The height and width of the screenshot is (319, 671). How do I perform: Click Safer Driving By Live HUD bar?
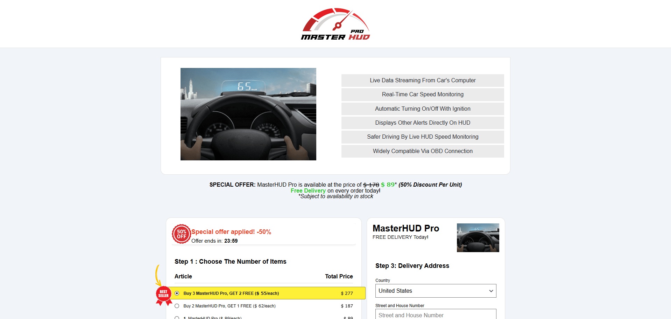[x=422, y=137]
